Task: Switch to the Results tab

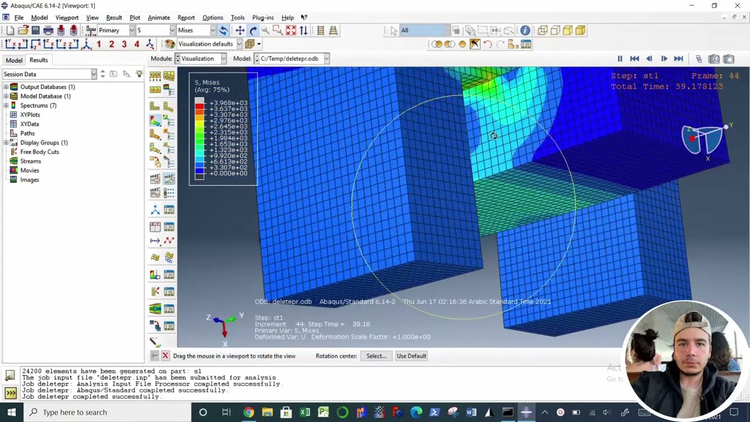Action: (x=39, y=60)
